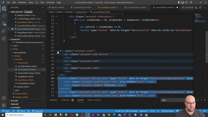Click the main branch indicator in status bar
Image resolution: width=208 pixels, height=117 pixels.
(6, 111)
